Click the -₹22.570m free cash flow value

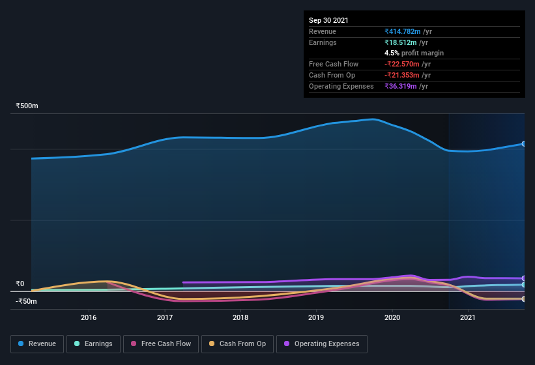pyautogui.click(x=402, y=64)
